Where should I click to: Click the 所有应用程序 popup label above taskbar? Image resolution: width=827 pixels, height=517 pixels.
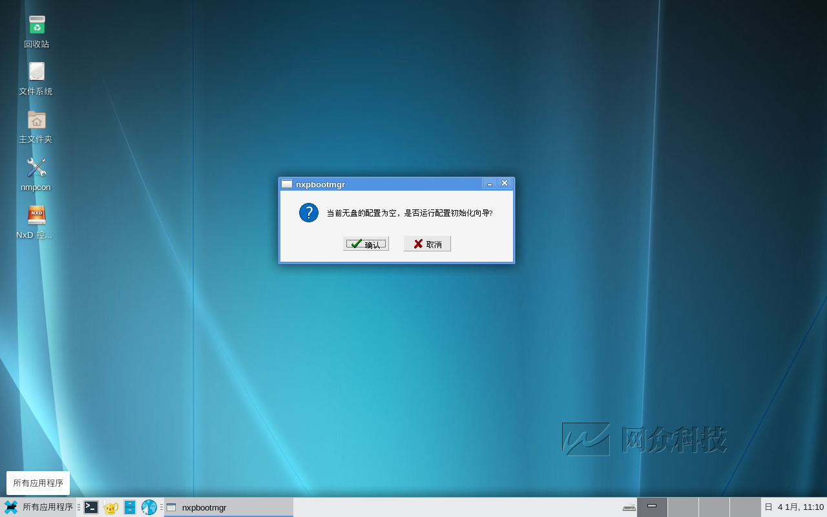37,483
